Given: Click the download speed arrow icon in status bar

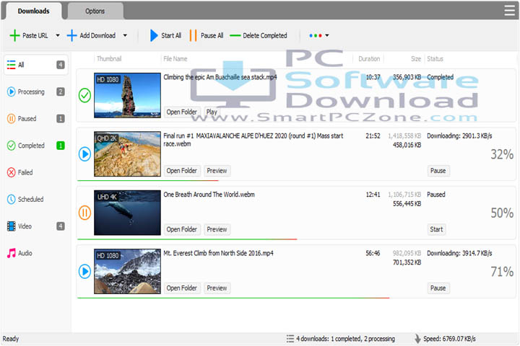Looking at the screenshot, I should [x=418, y=338].
